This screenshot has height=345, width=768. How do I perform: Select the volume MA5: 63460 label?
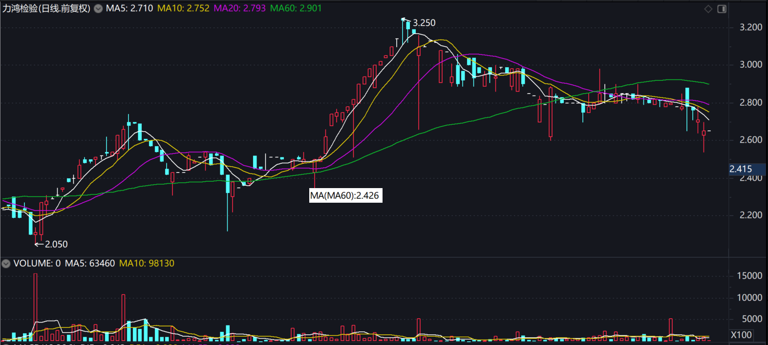pos(90,264)
